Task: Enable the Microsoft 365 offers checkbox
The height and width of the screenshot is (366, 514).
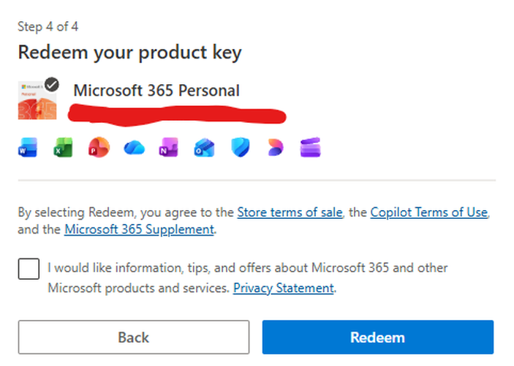Action: [x=29, y=269]
